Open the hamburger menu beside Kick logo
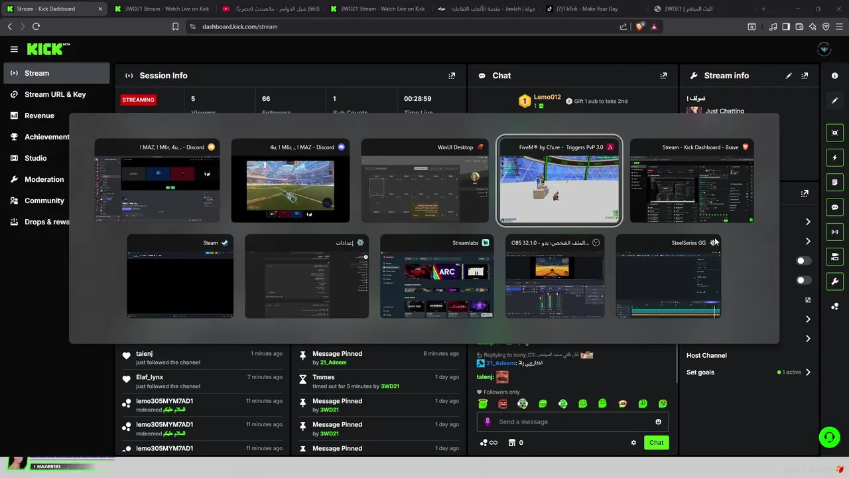This screenshot has width=849, height=478. (14, 49)
